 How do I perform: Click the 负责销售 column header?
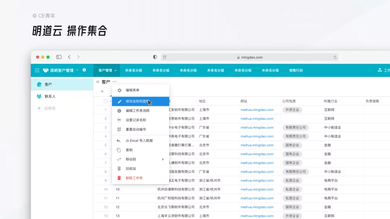(372, 101)
